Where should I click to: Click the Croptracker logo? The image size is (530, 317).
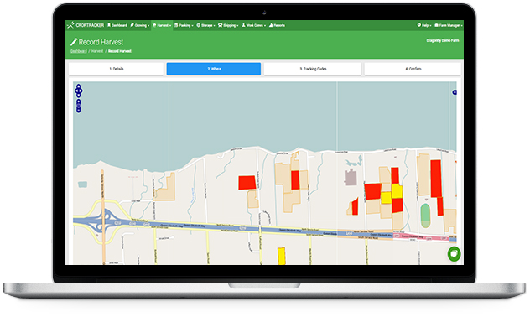(86, 25)
